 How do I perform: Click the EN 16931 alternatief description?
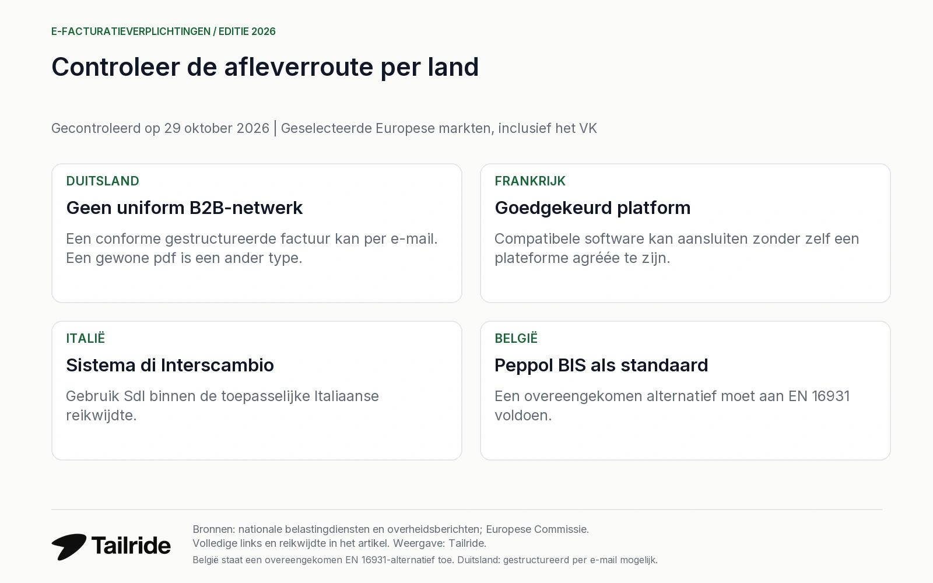[x=672, y=406]
